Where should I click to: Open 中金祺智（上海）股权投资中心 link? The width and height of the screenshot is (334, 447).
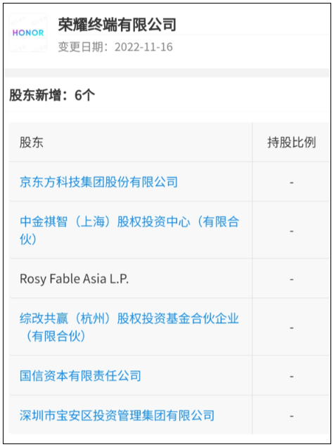(x=129, y=230)
